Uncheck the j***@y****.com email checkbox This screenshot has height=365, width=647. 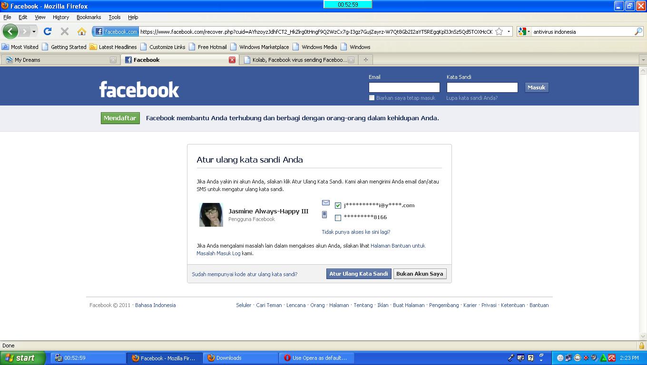[338, 206]
